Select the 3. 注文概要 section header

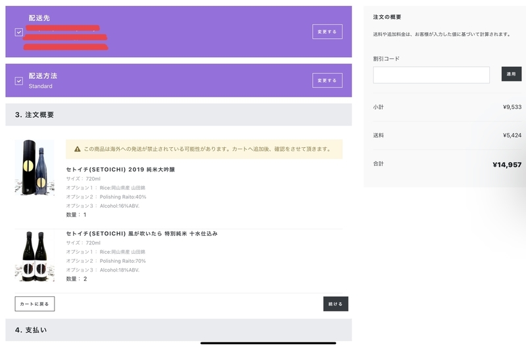(x=178, y=114)
